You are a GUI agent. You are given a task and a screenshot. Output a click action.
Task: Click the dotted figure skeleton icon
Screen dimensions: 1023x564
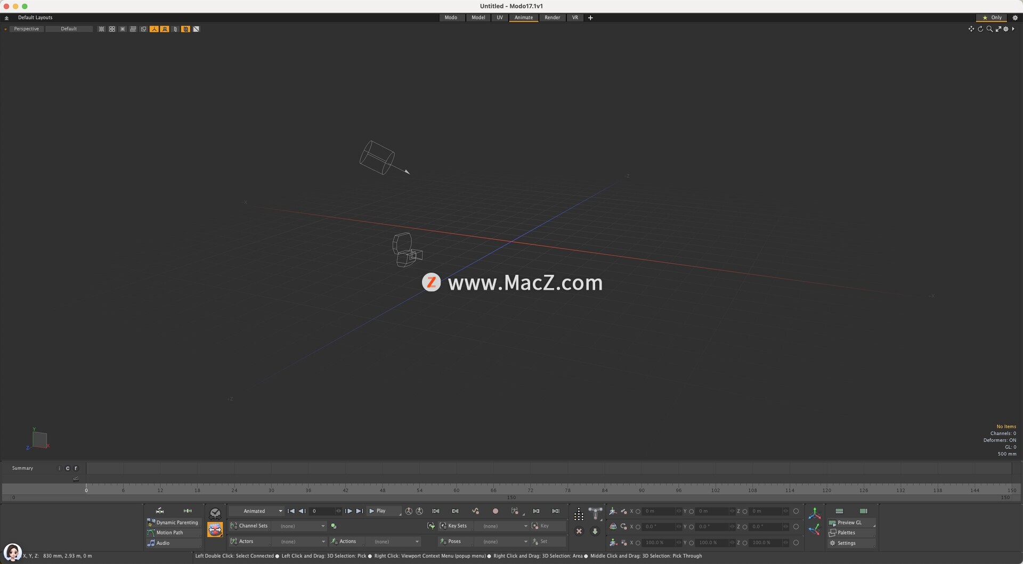579,514
